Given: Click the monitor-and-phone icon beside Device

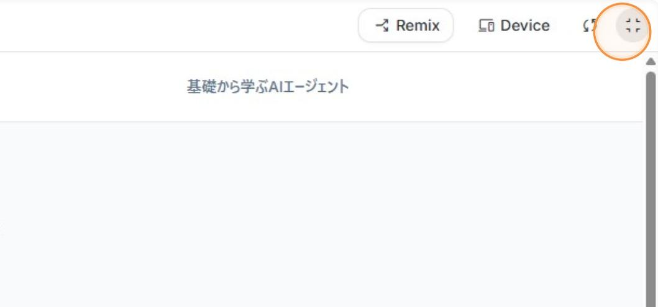Looking at the screenshot, I should pos(486,25).
